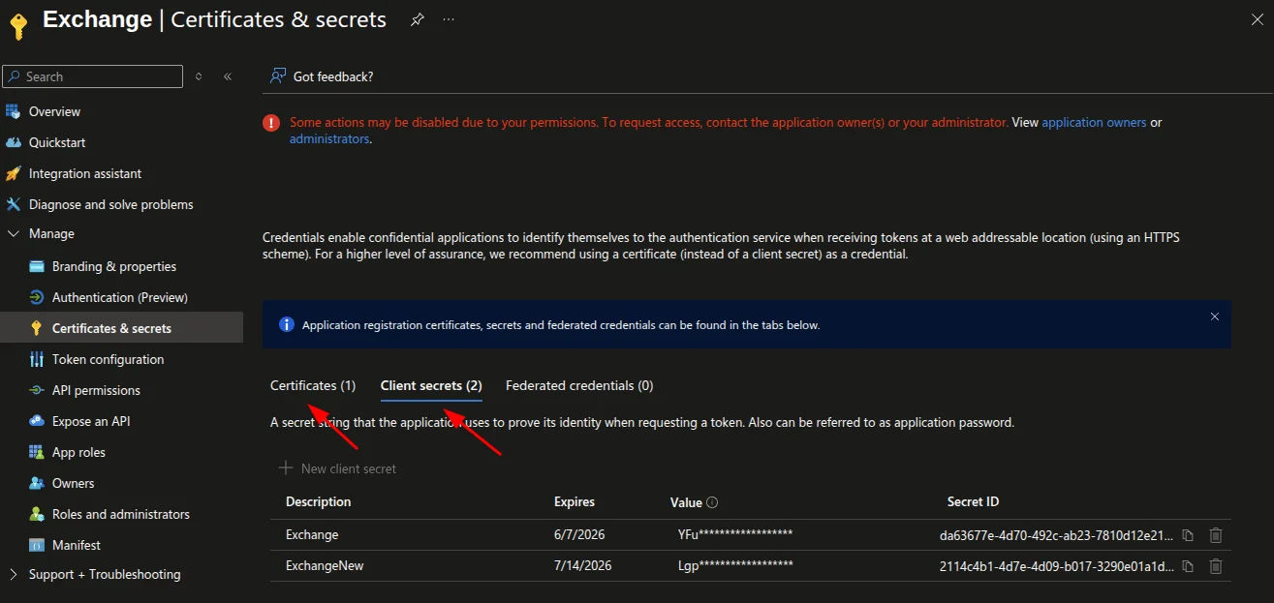Click the API permissions icon
1274x603 pixels.
(x=37, y=390)
